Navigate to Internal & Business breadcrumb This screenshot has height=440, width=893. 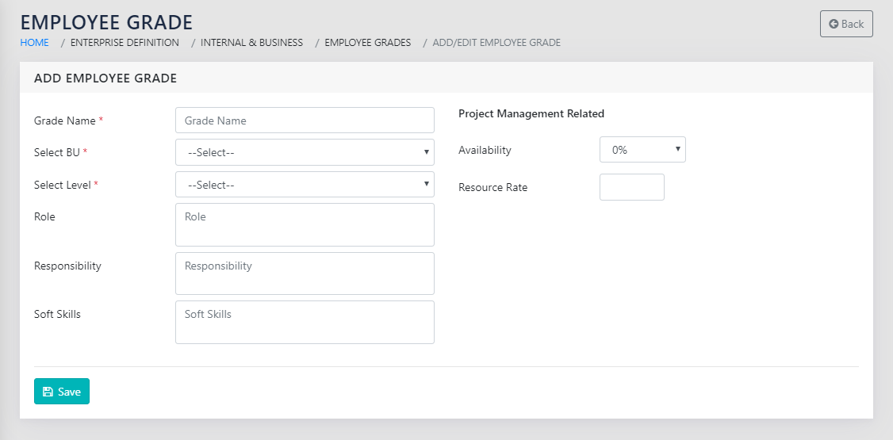click(x=251, y=43)
